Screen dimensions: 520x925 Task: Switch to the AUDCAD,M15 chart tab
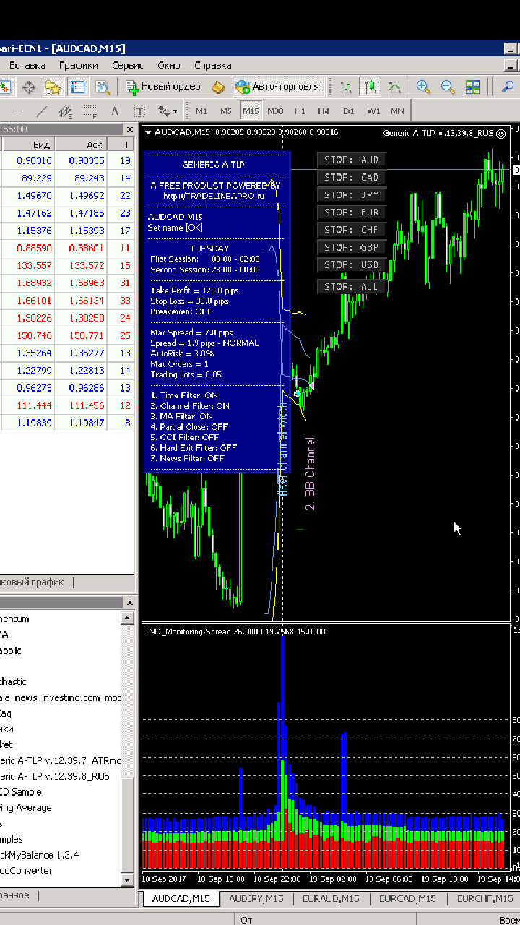(x=181, y=898)
